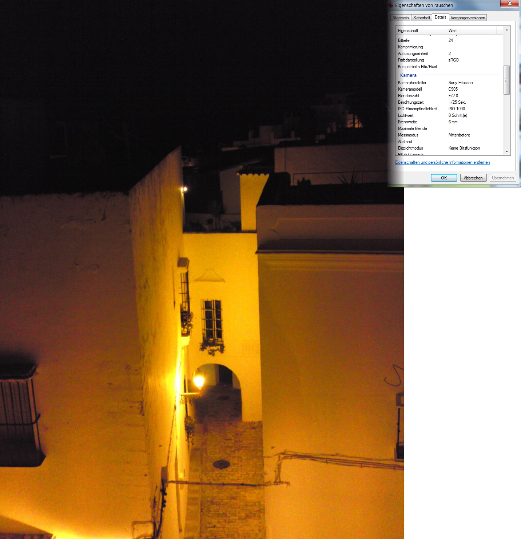Select the Blendenzahl property
The width and height of the screenshot is (521, 539).
[409, 96]
